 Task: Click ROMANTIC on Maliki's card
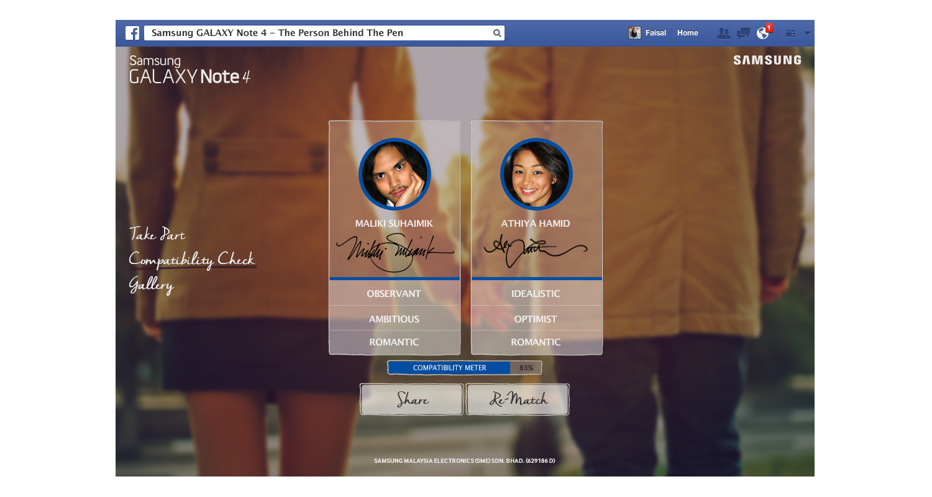pyautogui.click(x=394, y=342)
